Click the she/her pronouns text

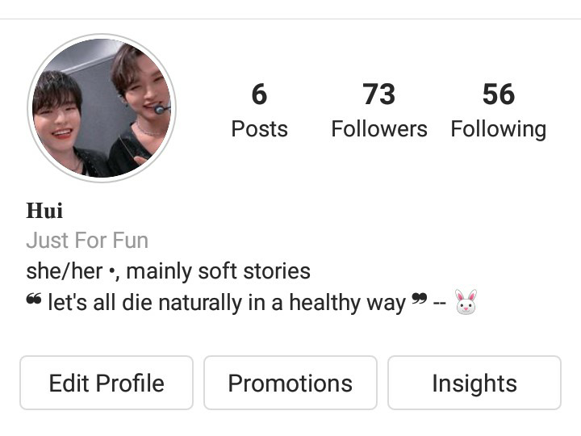65,271
